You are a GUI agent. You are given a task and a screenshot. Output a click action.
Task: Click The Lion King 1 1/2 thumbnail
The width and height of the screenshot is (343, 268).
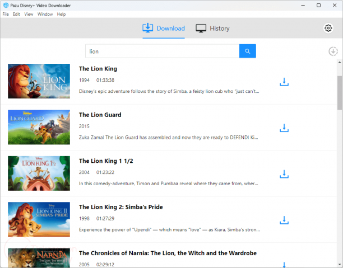click(x=39, y=173)
